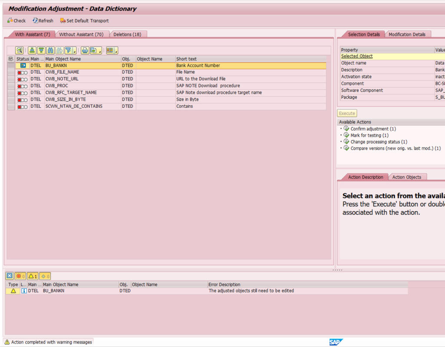Click the Confirm adjustment (1) action link
The image size is (445, 347).
373,129
